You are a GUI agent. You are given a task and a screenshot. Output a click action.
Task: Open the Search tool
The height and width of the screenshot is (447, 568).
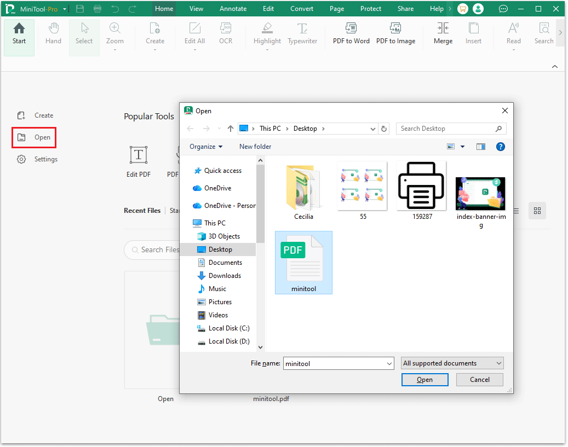click(543, 34)
